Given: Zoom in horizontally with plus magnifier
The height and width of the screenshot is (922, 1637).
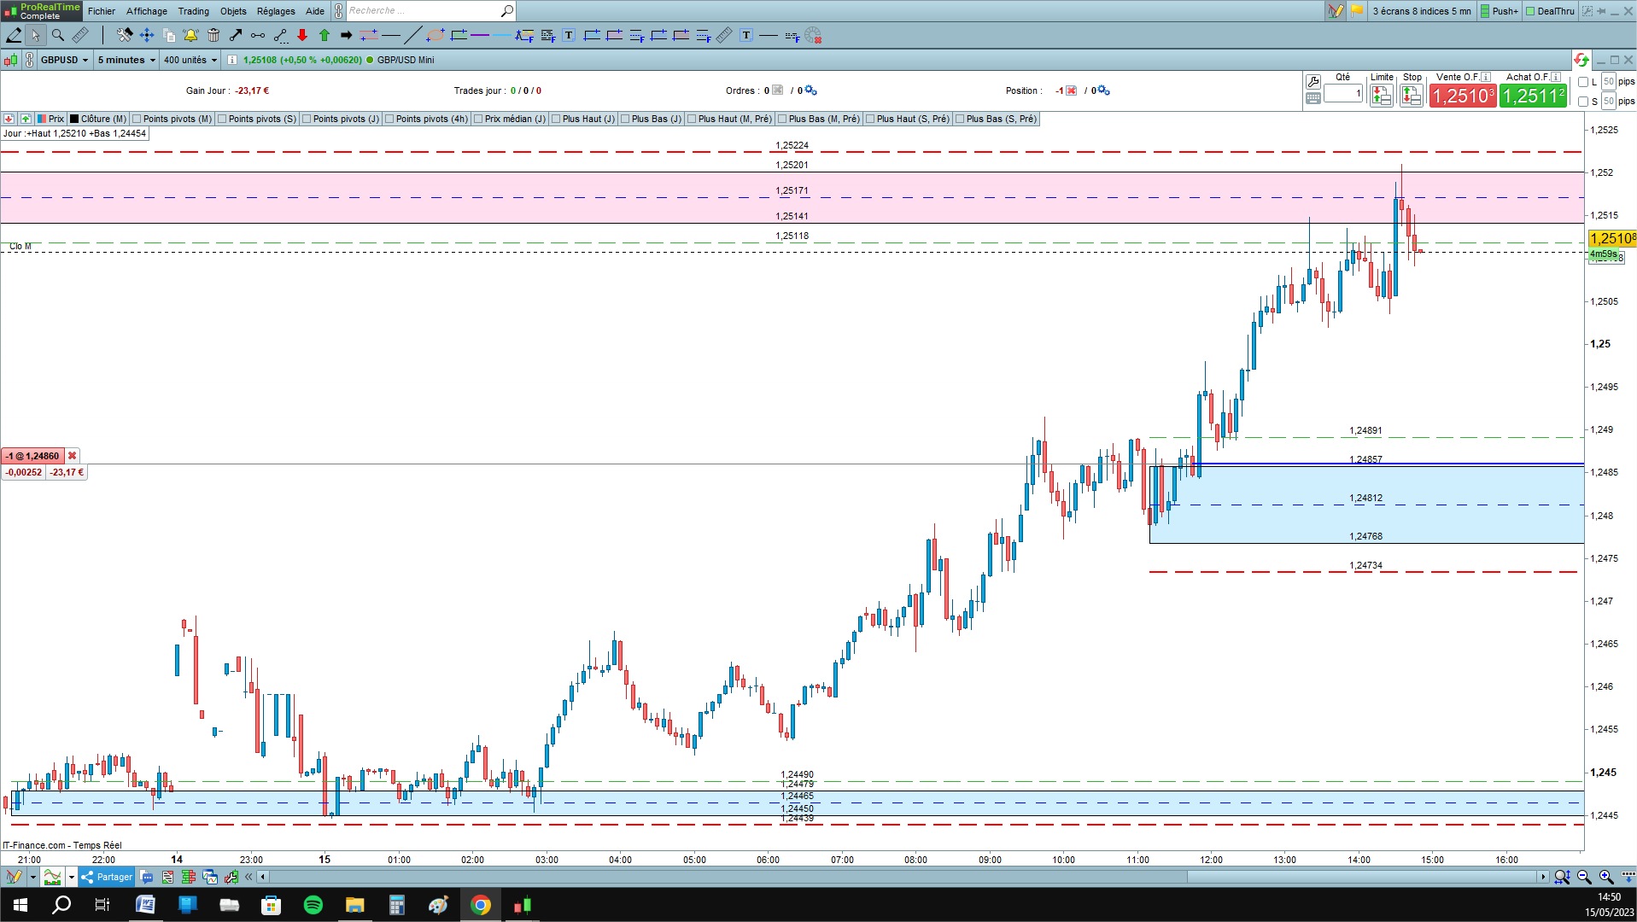Looking at the screenshot, I should tap(1606, 877).
